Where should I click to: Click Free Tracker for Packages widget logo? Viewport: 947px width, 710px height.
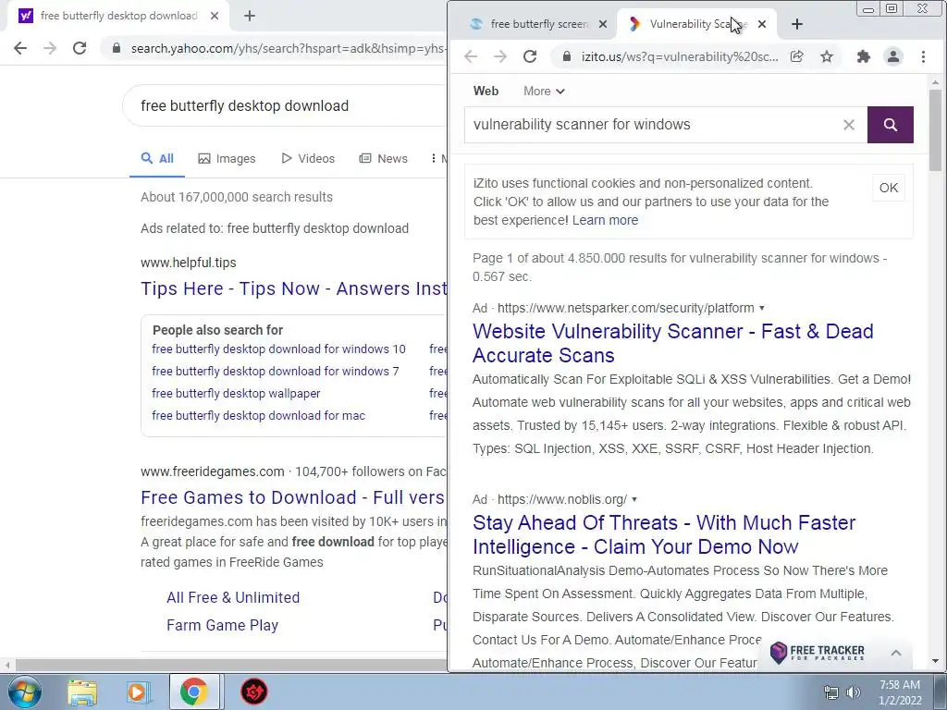818,652
